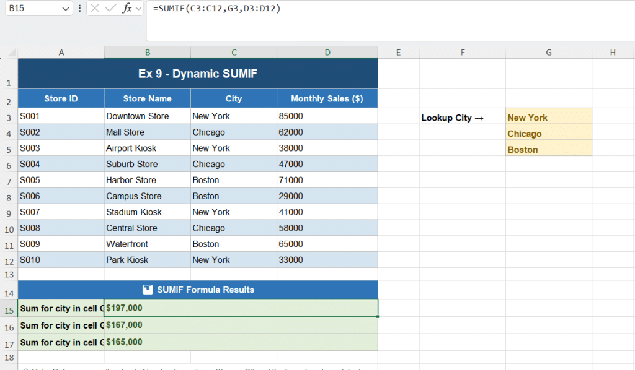Click the icon beside SUMIF Formula Results
635x370 pixels.
(x=148, y=290)
